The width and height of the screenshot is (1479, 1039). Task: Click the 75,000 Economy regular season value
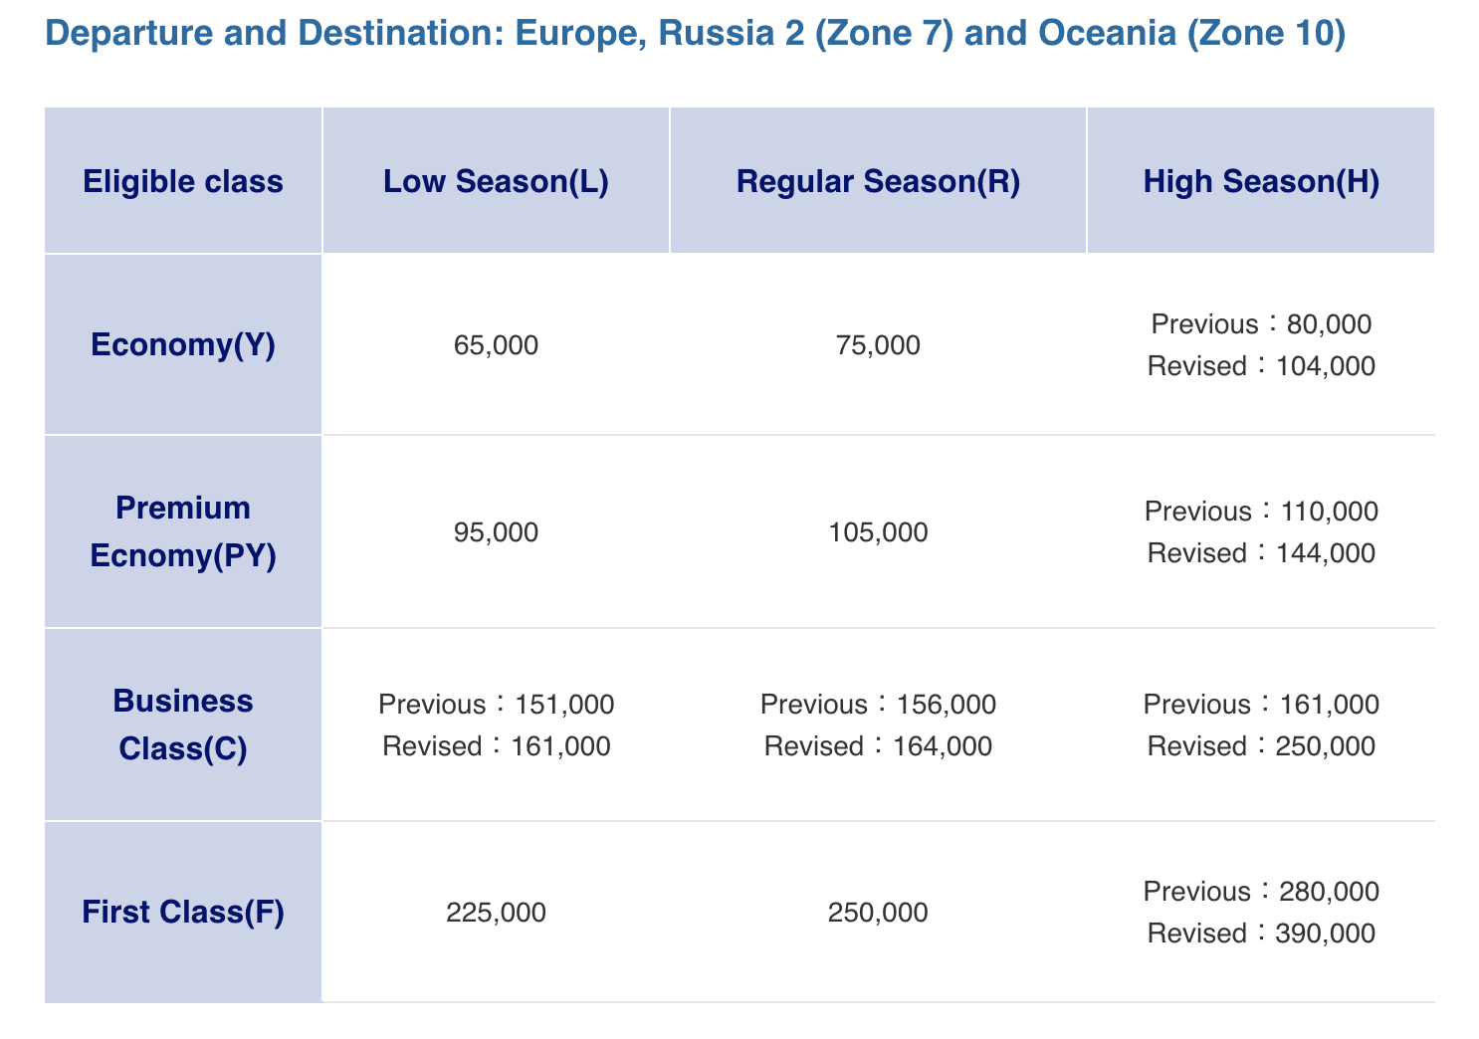[878, 345]
